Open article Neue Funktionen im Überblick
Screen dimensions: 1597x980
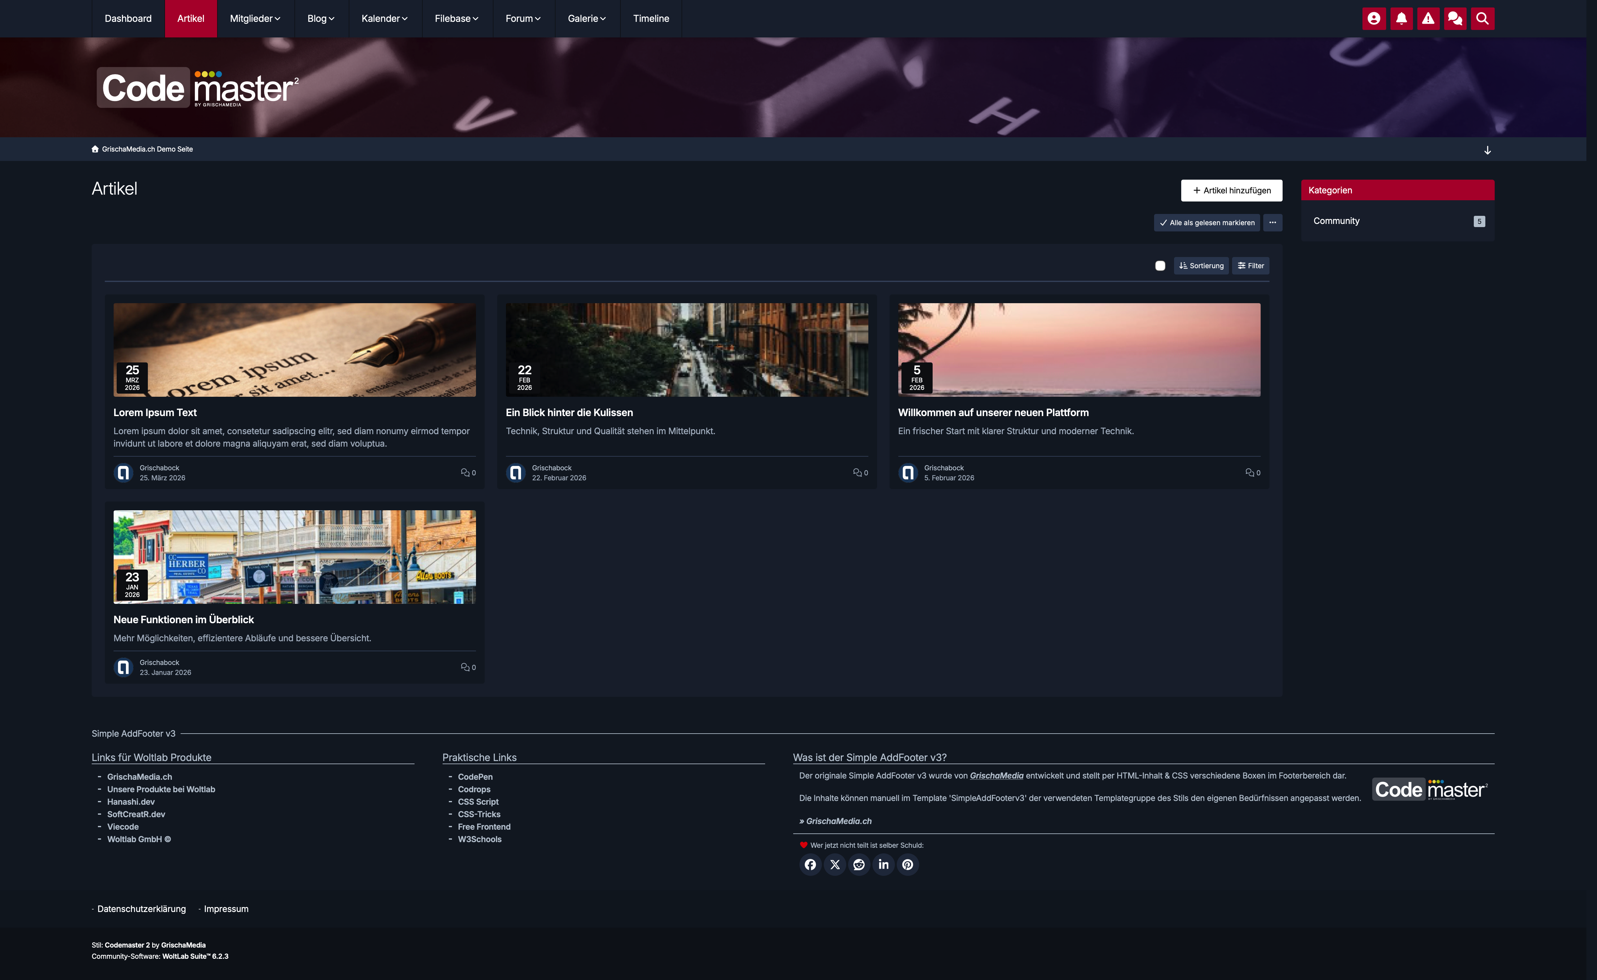click(183, 620)
